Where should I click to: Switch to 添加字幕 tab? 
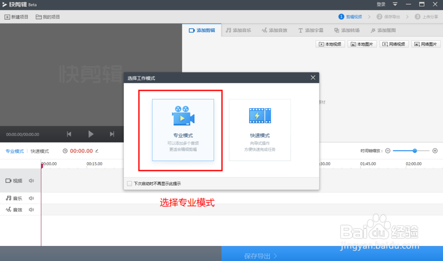pyautogui.click(x=311, y=30)
